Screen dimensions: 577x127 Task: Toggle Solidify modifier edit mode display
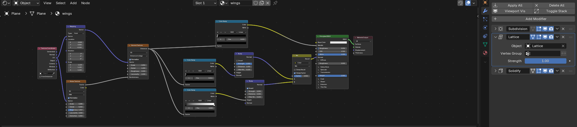pyautogui.click(x=539, y=71)
